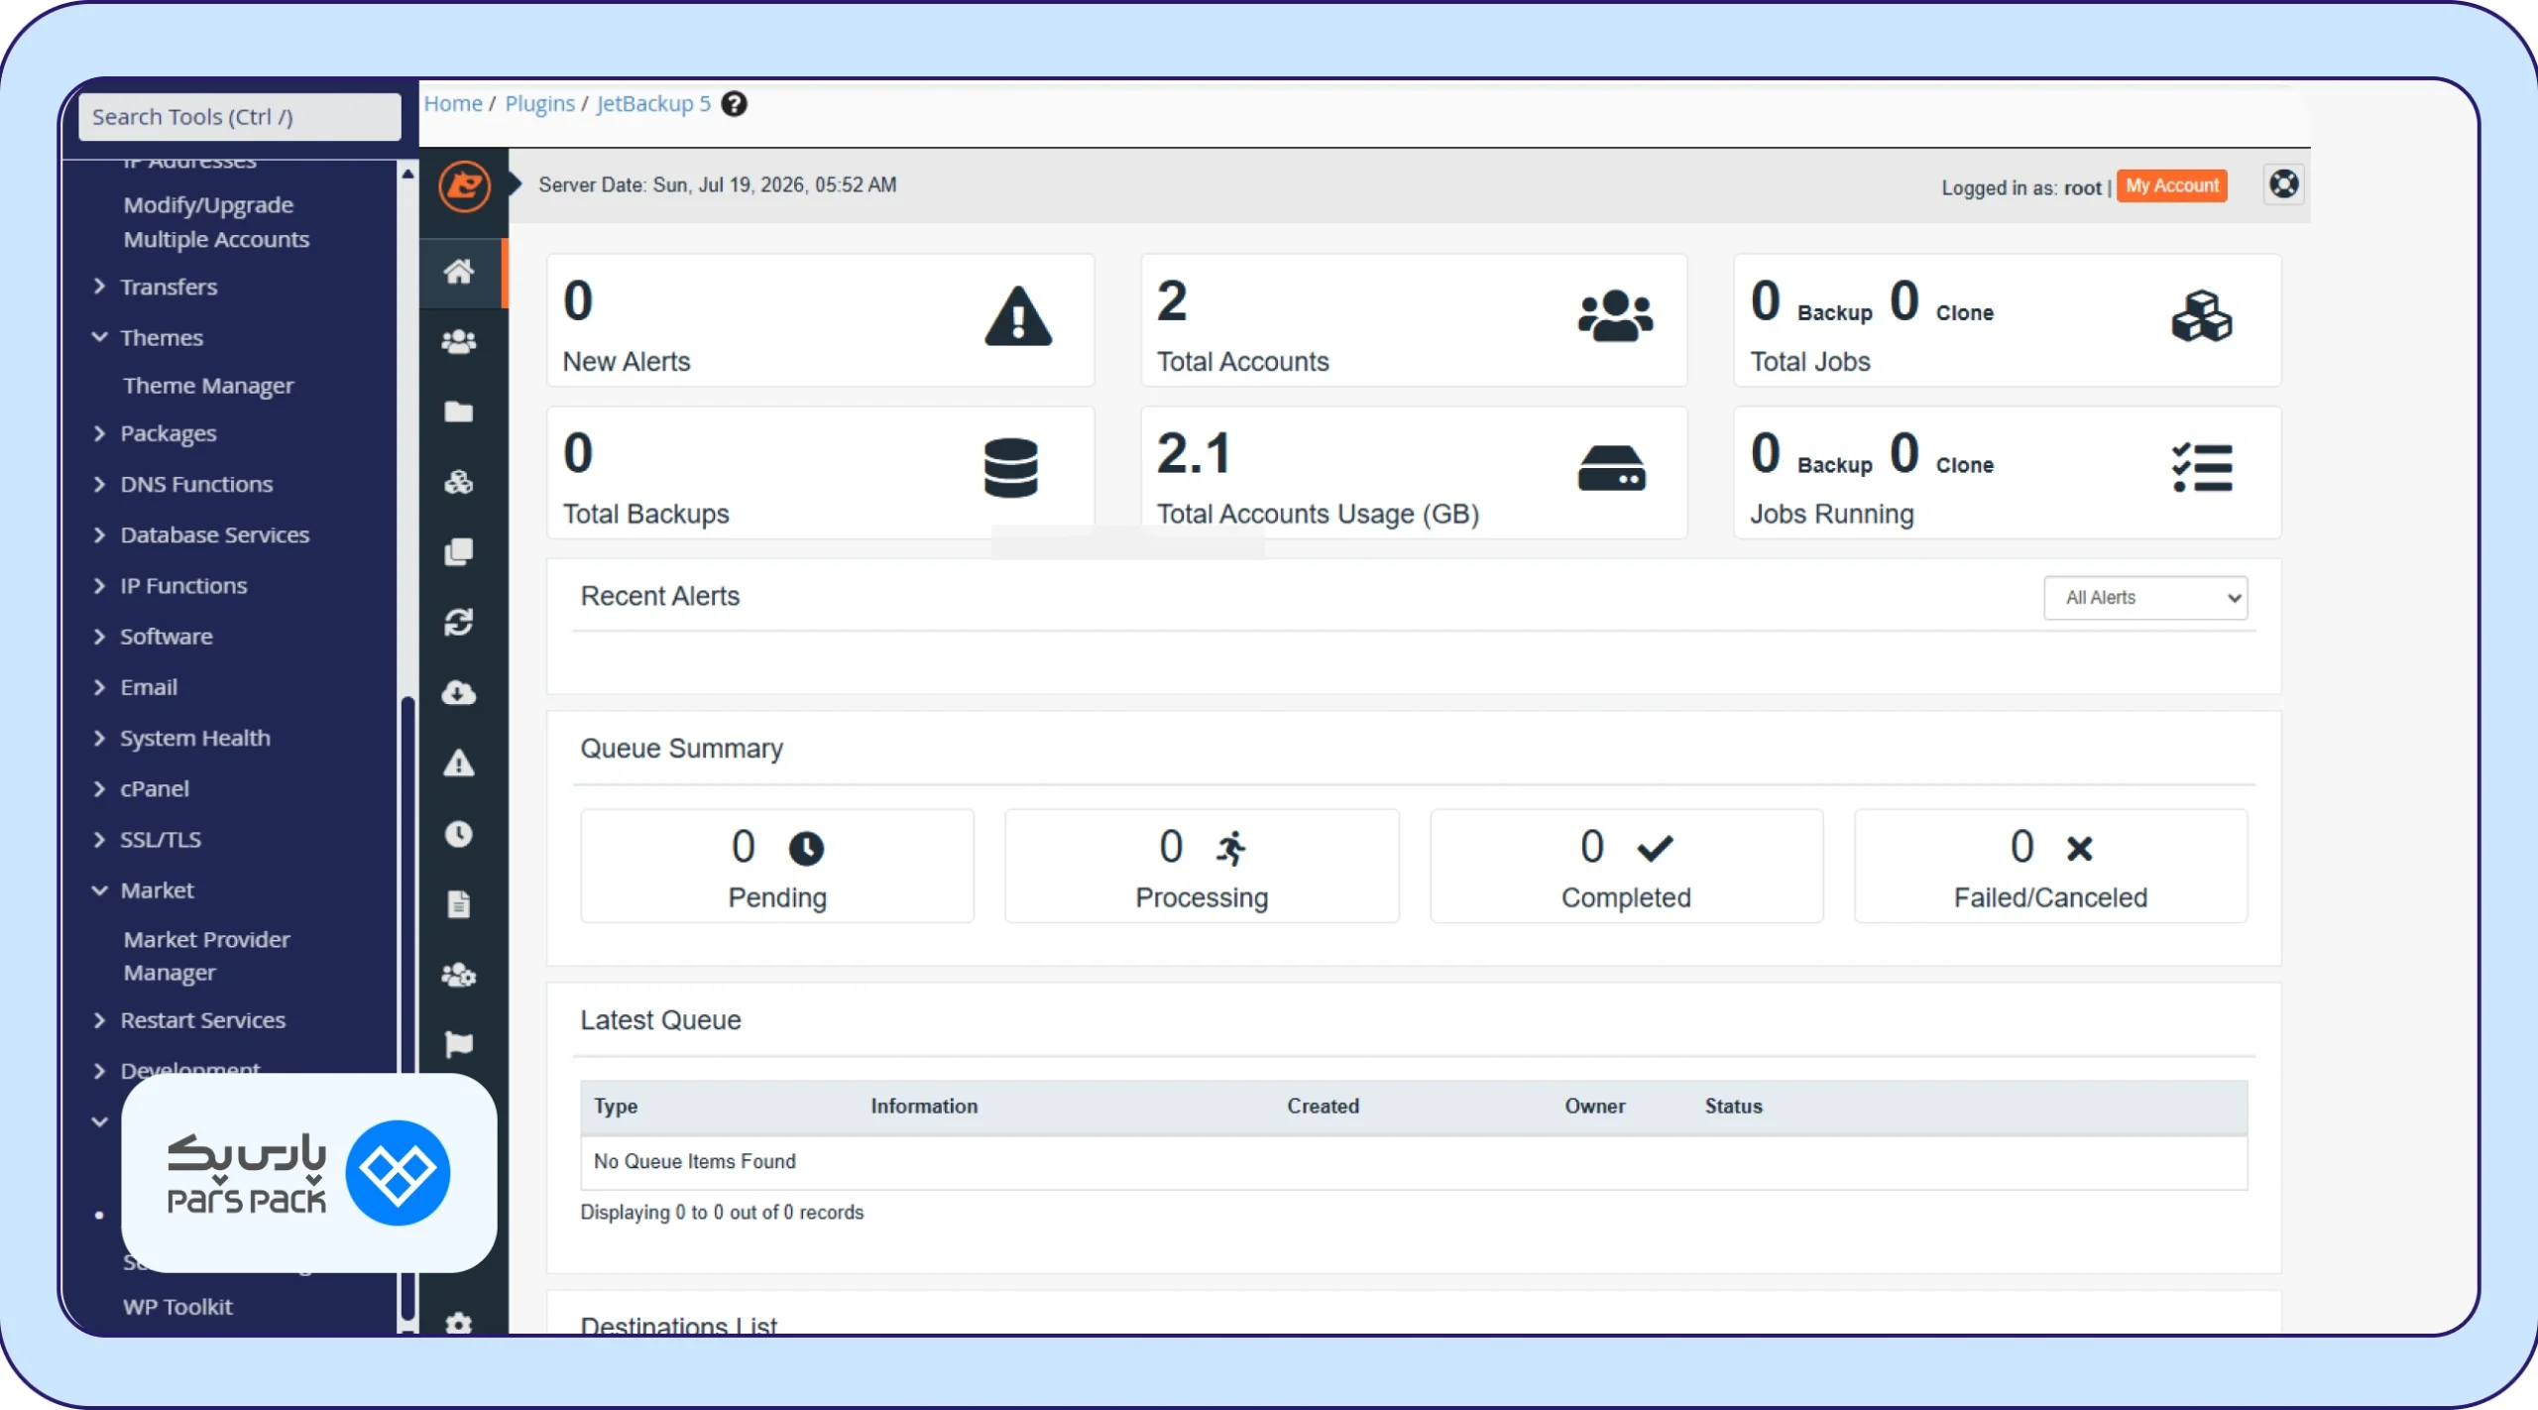Expand the System Health section
Viewport: 2538px width, 1410px height.
point(99,738)
